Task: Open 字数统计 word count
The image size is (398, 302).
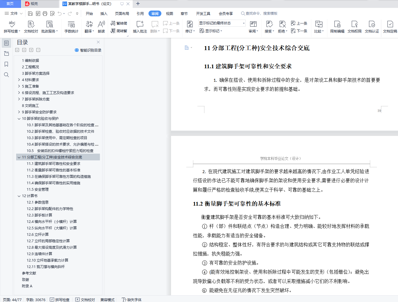Action: click(71, 27)
